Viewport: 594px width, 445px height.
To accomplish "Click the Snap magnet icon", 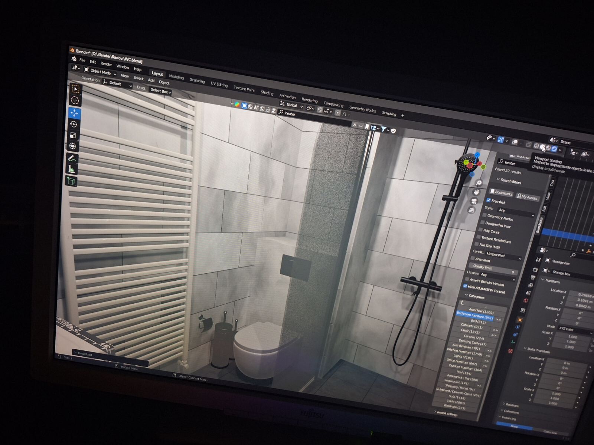I will point(320,110).
